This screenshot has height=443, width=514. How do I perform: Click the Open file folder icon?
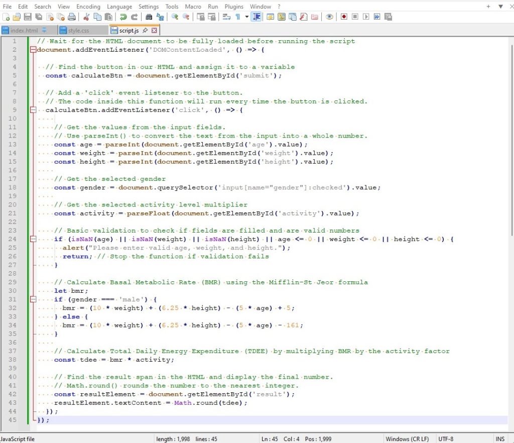(x=17, y=17)
